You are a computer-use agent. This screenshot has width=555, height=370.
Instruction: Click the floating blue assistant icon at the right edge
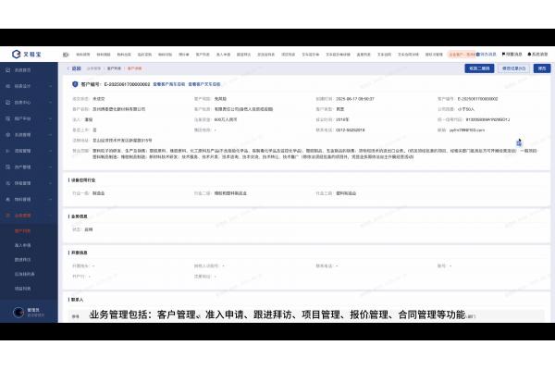519,142
